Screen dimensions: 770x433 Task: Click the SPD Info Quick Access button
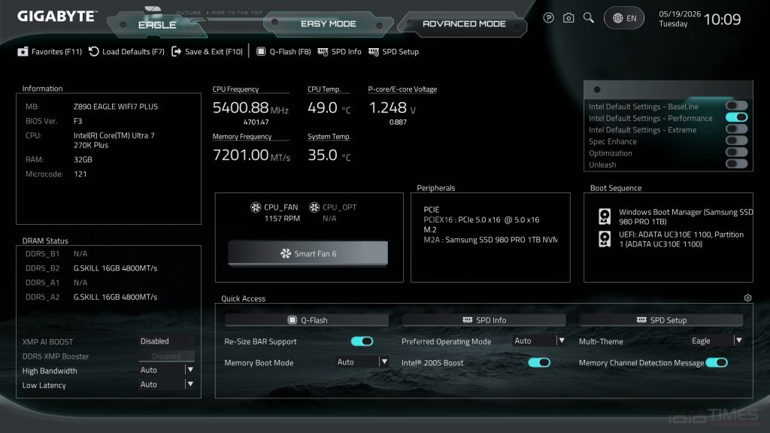pyautogui.click(x=484, y=320)
